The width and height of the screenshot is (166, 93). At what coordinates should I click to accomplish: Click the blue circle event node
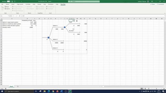click(65, 27)
